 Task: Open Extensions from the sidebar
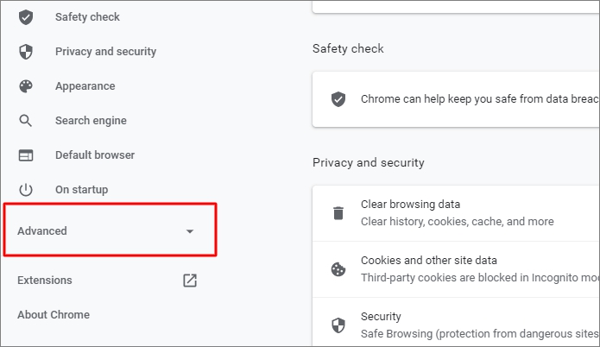pos(45,281)
